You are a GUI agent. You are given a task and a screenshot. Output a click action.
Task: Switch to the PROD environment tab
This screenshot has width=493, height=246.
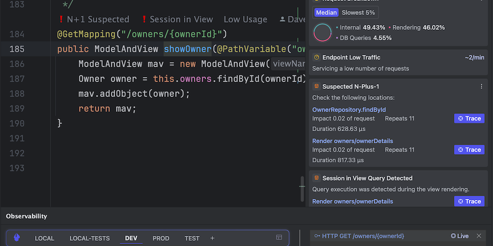tap(161, 238)
